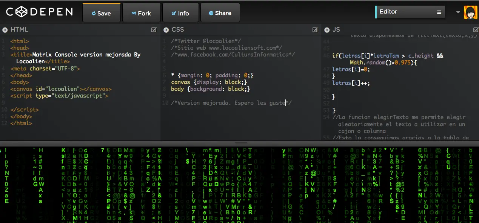This screenshot has width=479, height=223.
Task: Click the www.locoaliensoft.com comment line
Action: [x=226, y=48]
